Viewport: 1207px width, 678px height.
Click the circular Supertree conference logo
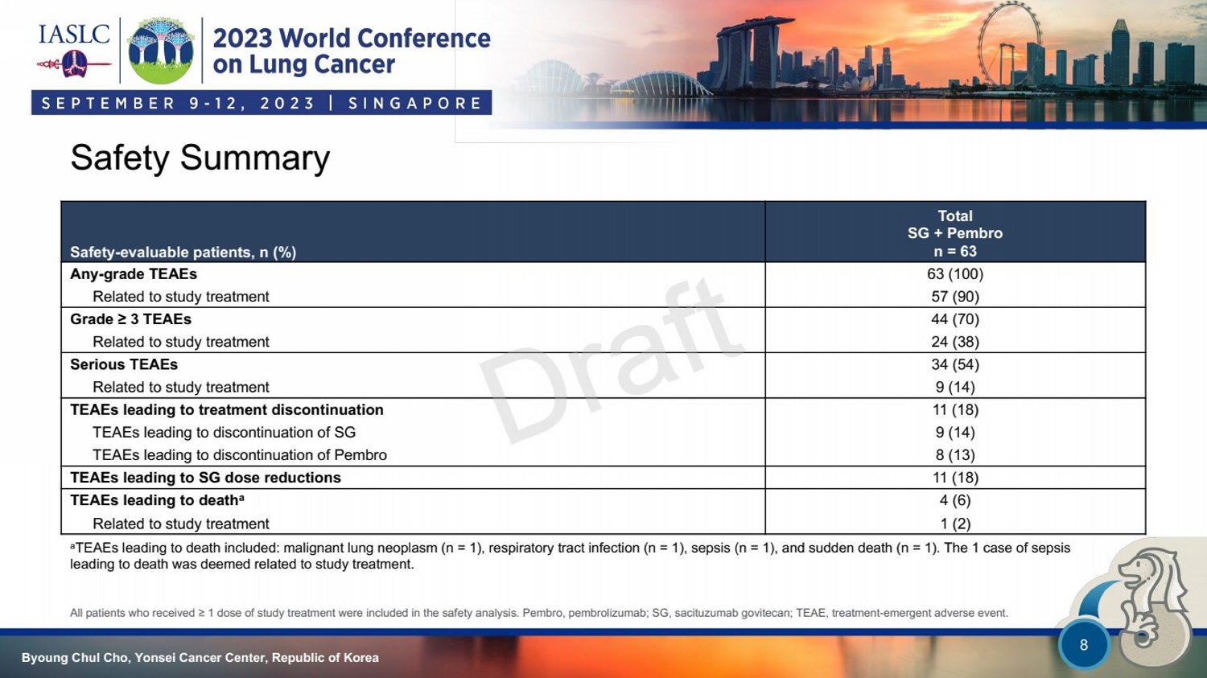[161, 51]
